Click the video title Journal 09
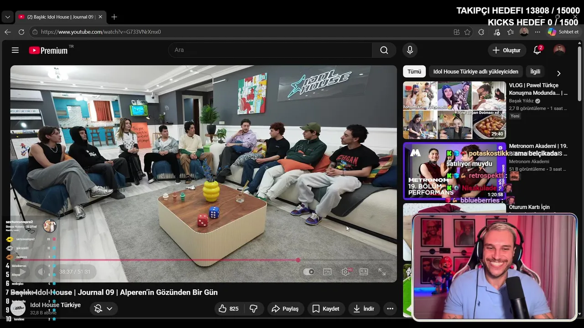This screenshot has height=328, width=584. point(114,292)
